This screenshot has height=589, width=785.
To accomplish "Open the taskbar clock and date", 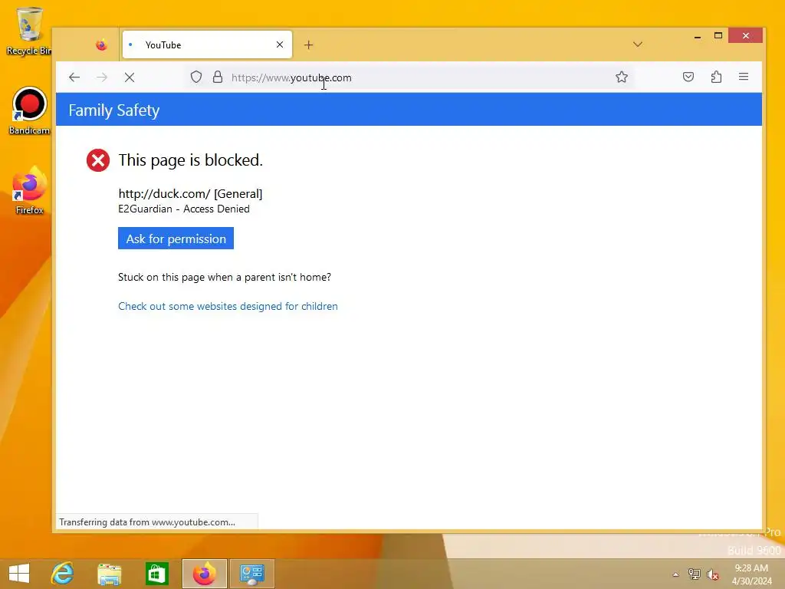I will (x=751, y=574).
